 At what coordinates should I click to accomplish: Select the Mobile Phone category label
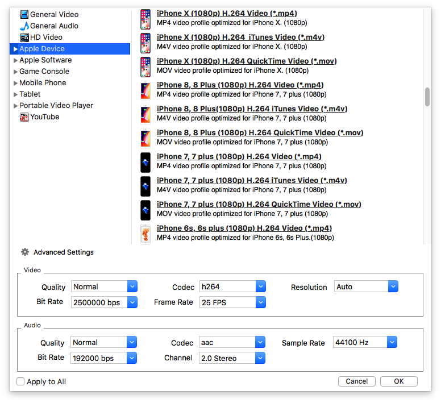(x=43, y=82)
